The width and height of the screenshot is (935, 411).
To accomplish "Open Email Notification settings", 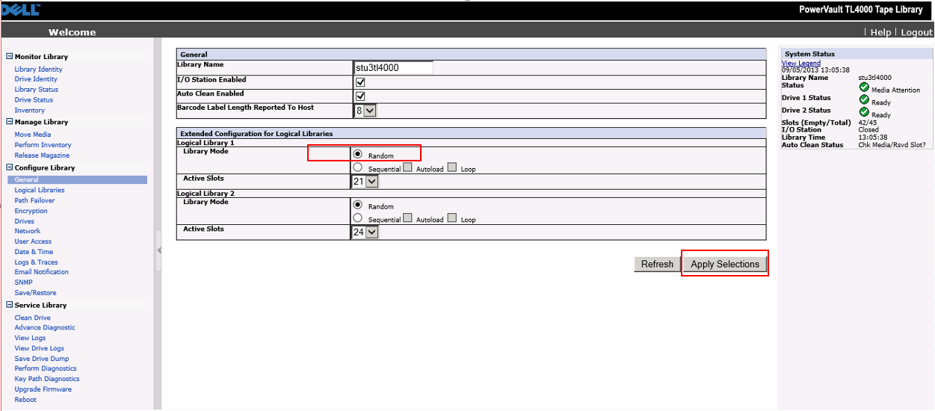I will (x=42, y=273).
